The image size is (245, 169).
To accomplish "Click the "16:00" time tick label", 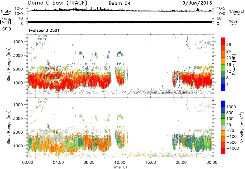I will pyautogui.click(x=150, y=163).
